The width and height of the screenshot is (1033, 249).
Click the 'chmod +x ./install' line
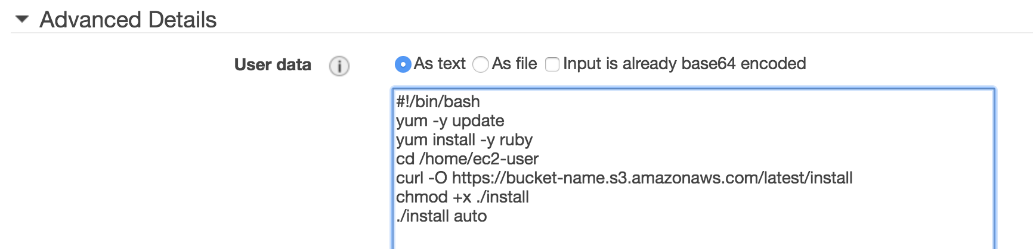(462, 197)
